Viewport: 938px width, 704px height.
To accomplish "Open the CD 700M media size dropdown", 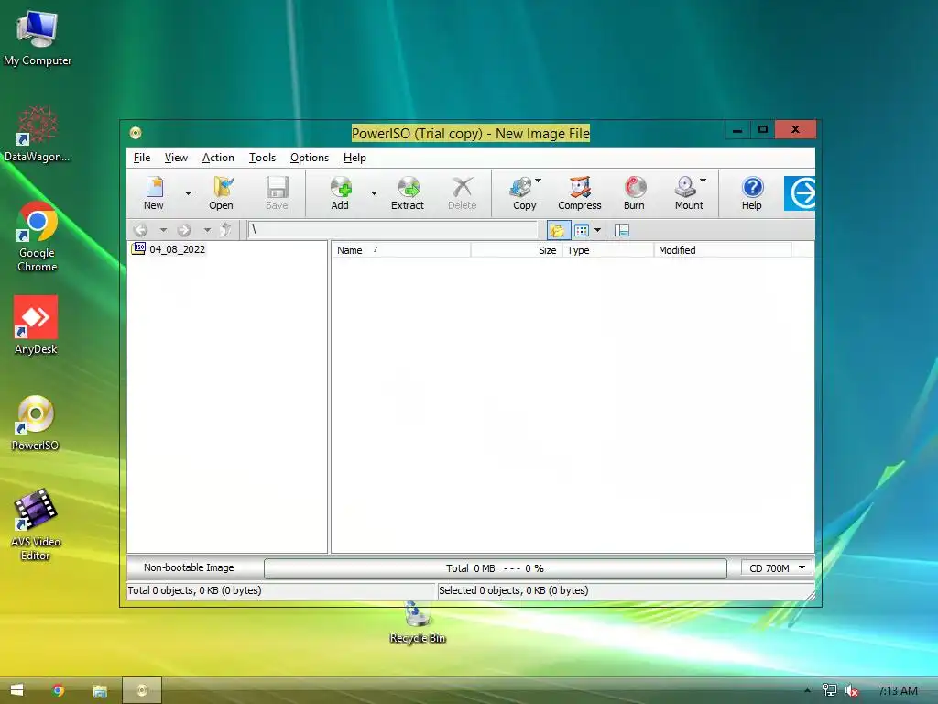I will [x=777, y=568].
